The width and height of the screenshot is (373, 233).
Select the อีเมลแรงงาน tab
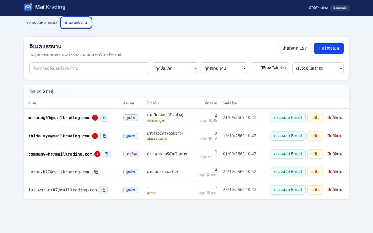tap(76, 23)
